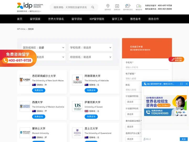This screenshot has width=189, height=142.
Task: Click the Australian flag beside QS rank 19
Action: (x=34, y=85)
